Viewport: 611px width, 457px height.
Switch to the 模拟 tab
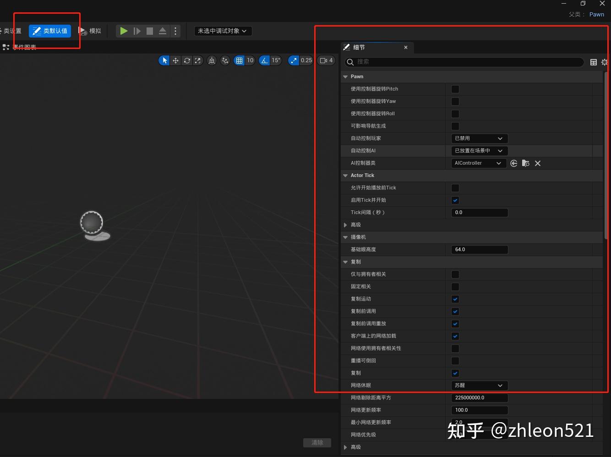(x=91, y=31)
